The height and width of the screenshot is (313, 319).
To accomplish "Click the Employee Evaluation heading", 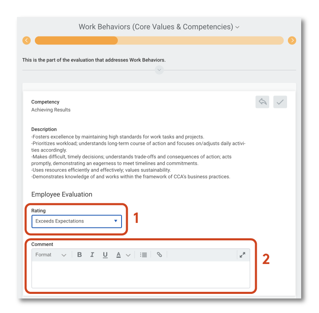I will (x=62, y=194).
